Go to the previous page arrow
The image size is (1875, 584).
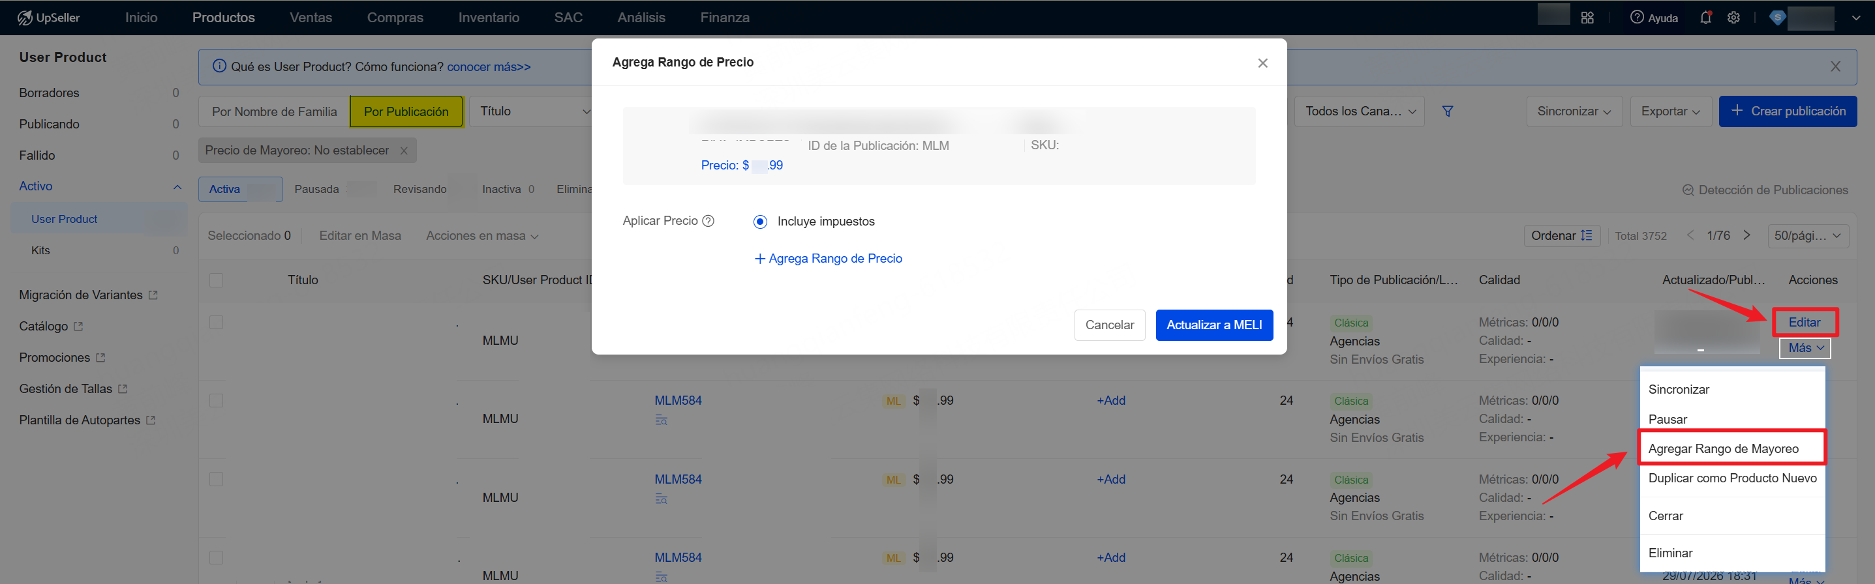pos(1690,235)
